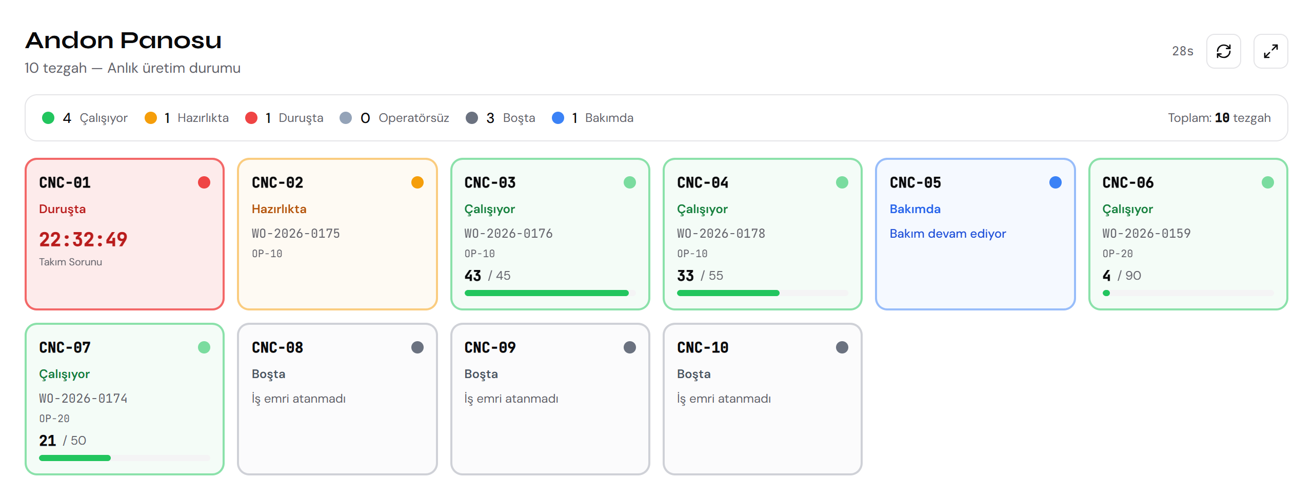Click red status dot on CNC-01 card
1313x500 pixels.
click(x=204, y=182)
